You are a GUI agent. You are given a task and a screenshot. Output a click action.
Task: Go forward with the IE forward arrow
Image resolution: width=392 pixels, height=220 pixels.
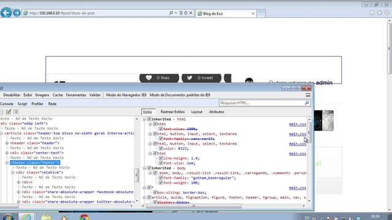click(17, 13)
